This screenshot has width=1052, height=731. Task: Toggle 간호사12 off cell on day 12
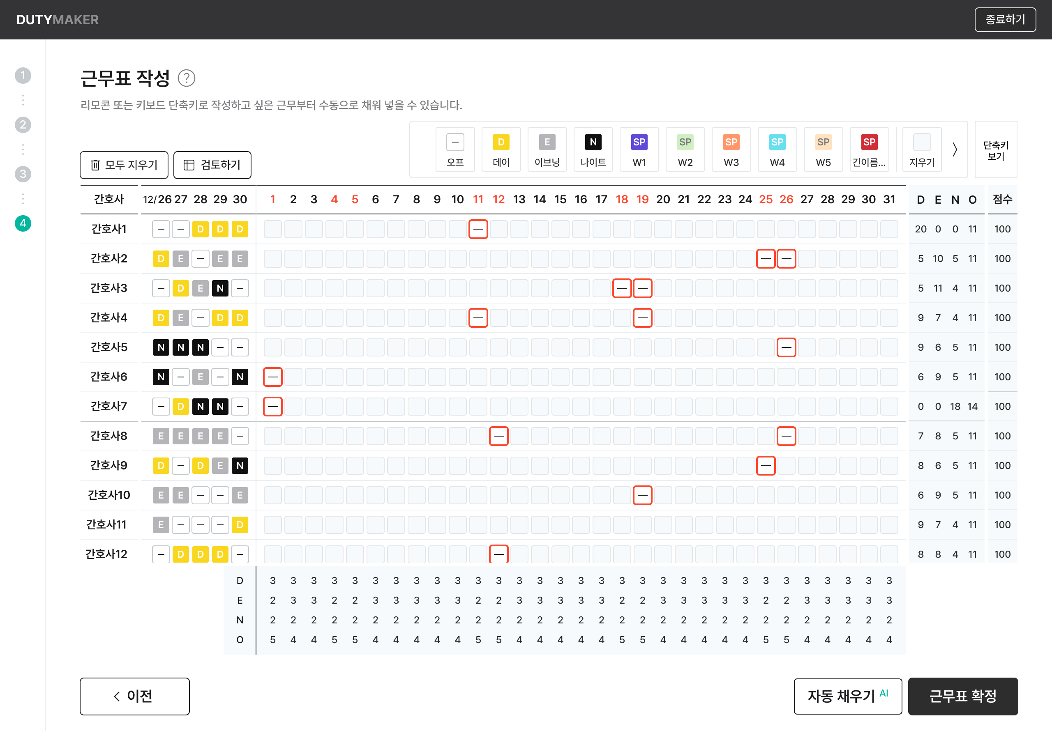click(498, 554)
